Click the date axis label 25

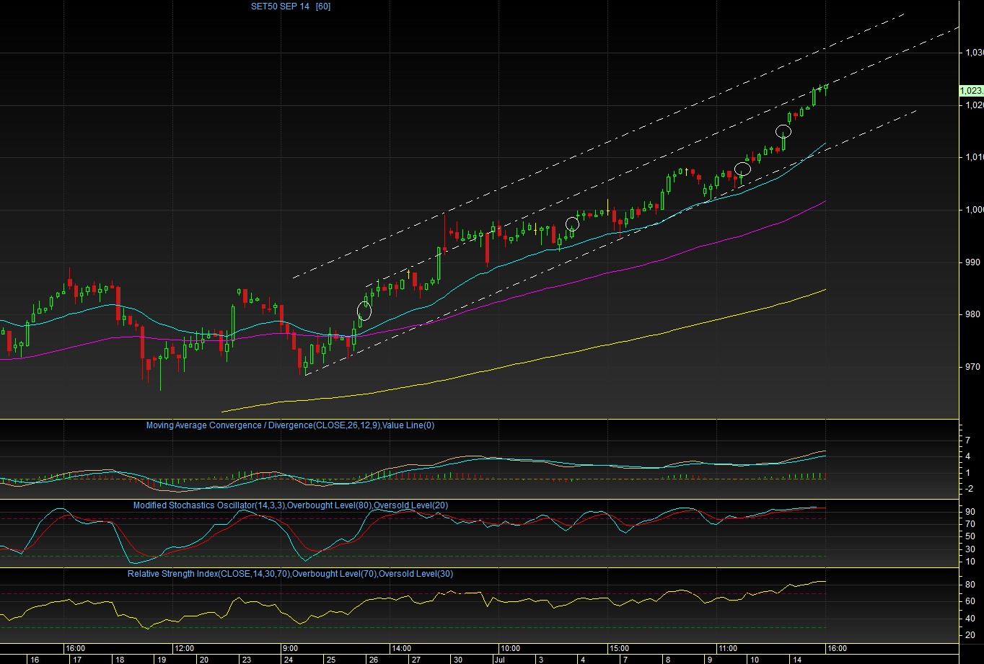click(x=330, y=660)
